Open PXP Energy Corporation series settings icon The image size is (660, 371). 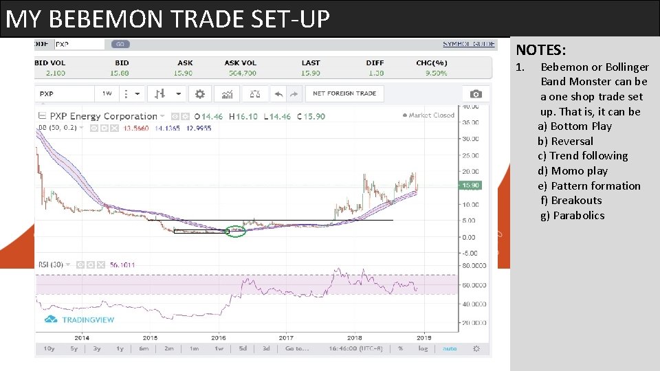185,116
